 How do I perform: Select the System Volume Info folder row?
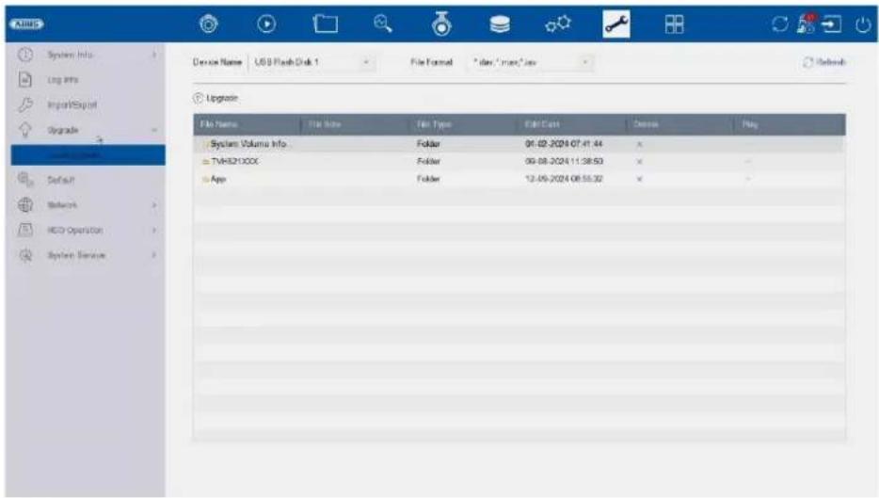pos(519,144)
